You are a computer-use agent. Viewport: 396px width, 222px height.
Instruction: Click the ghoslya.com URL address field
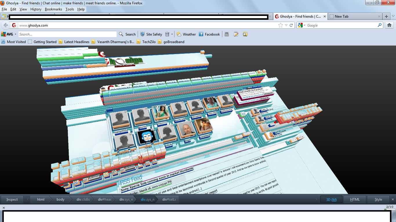click(145, 25)
